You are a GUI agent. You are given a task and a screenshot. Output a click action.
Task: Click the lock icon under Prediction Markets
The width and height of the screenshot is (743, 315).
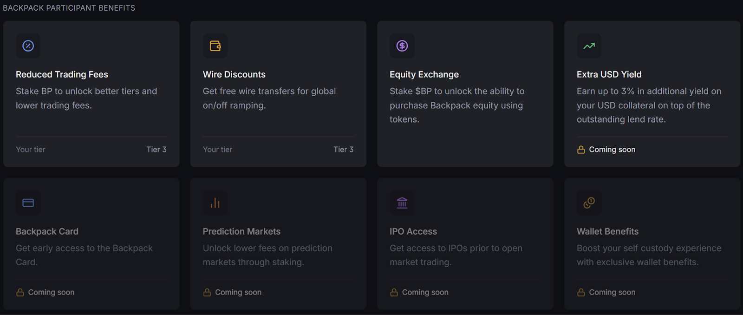coord(207,292)
